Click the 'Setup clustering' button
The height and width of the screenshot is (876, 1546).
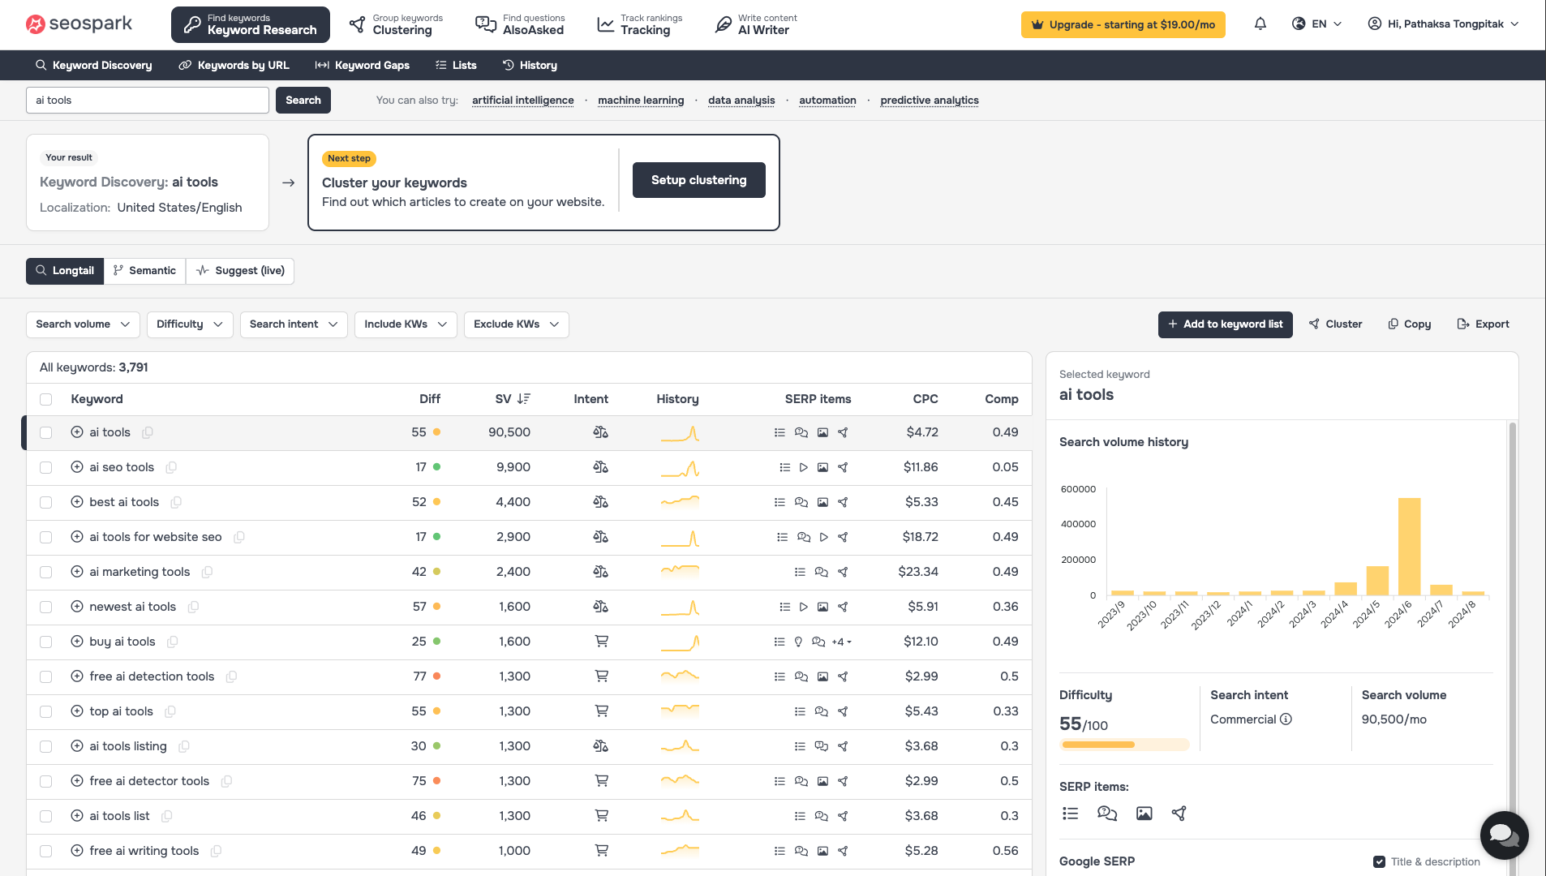pos(698,180)
